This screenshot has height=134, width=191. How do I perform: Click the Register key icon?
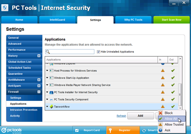pos(110,130)
